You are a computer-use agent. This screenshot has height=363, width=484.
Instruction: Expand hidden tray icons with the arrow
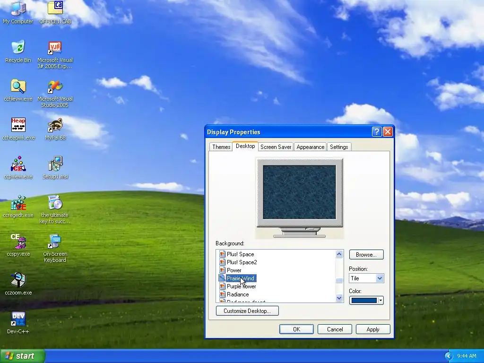[x=448, y=356]
